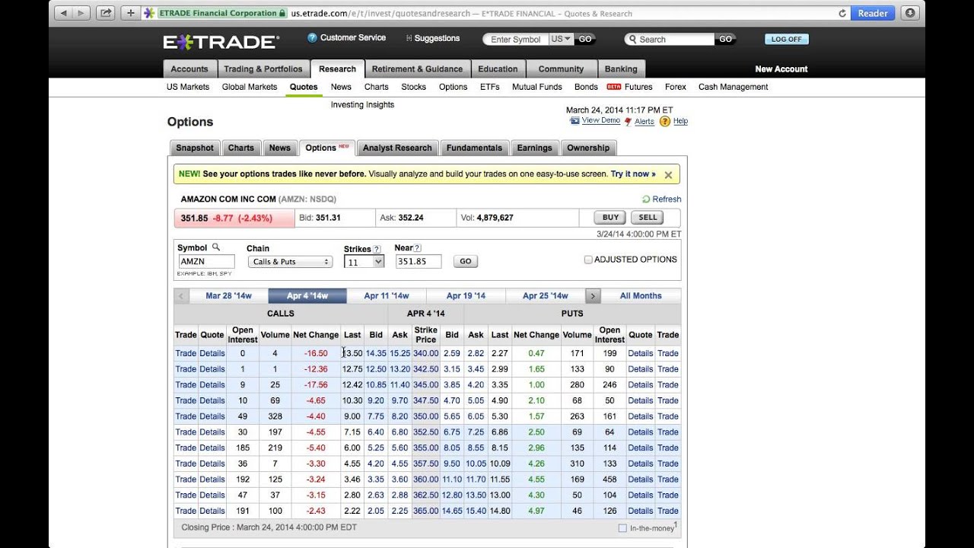
Task: Go back with Safari back arrow
Action: 63,13
